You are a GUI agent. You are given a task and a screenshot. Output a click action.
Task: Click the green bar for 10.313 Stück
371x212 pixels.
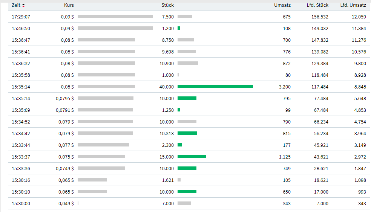tap(187, 133)
